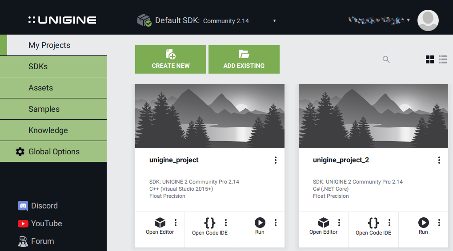Open Run options for unigine_project_2
This screenshot has height=251, width=453.
(439, 223)
